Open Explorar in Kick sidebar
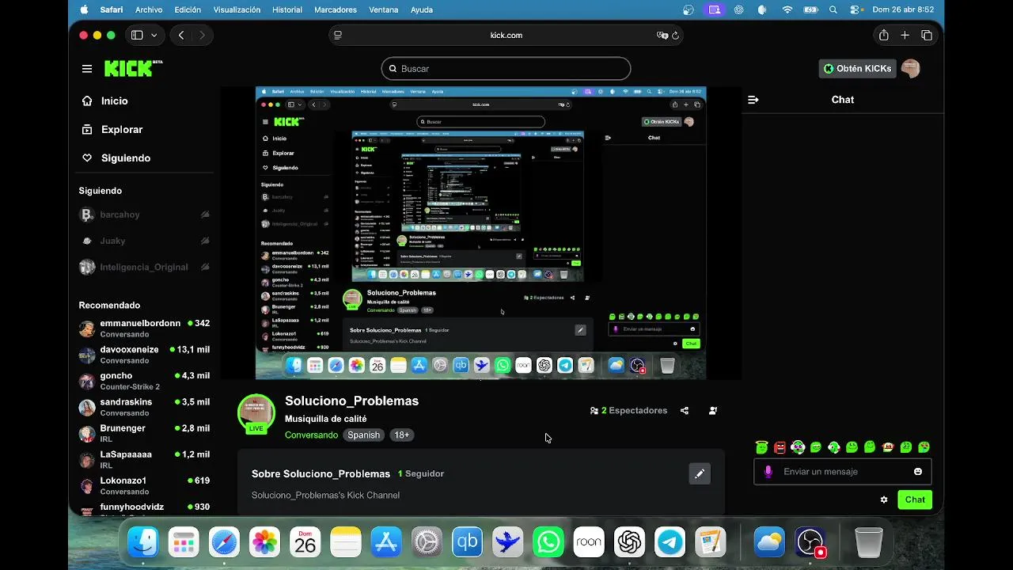Screen dimensions: 1013x570 pos(121,130)
